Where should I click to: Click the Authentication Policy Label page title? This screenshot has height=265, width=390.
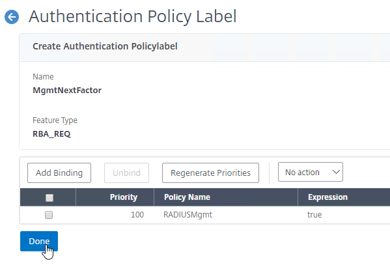133,16
